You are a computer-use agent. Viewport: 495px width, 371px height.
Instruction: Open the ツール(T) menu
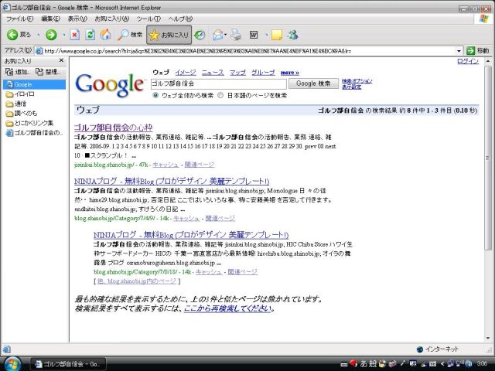pos(148,19)
